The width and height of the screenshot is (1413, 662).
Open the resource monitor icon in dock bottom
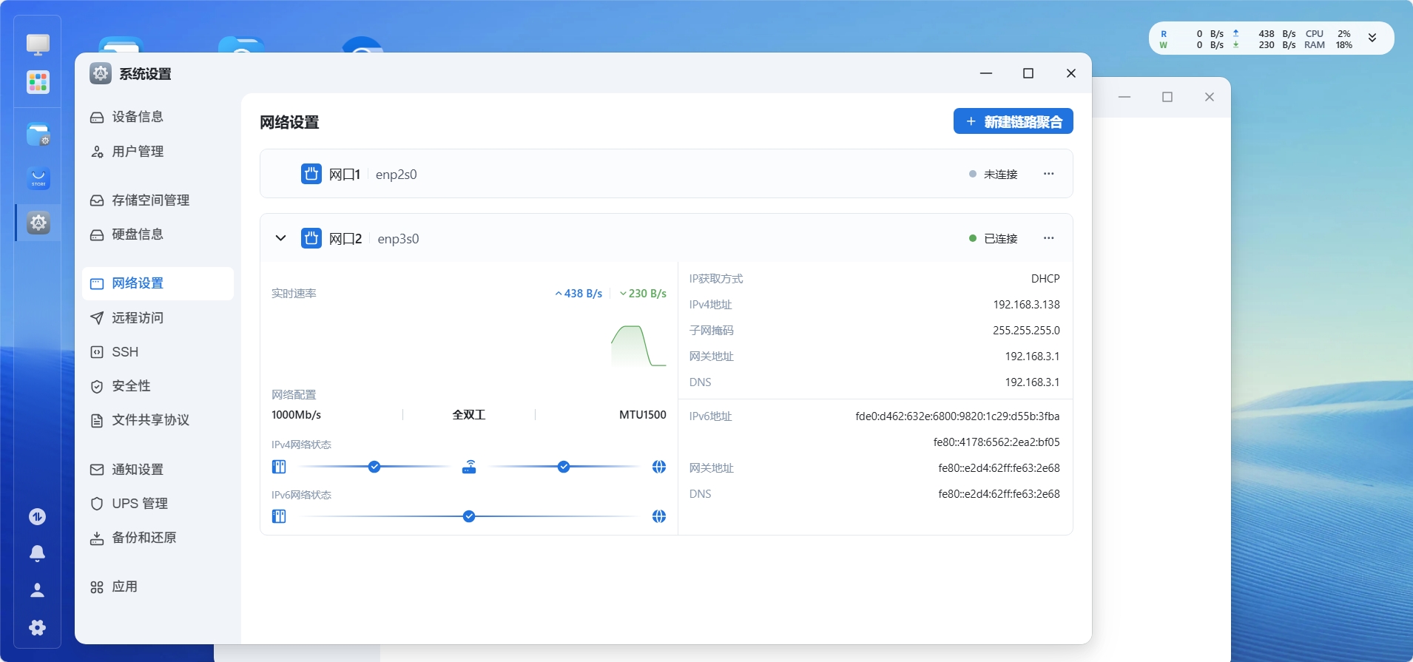point(38,516)
